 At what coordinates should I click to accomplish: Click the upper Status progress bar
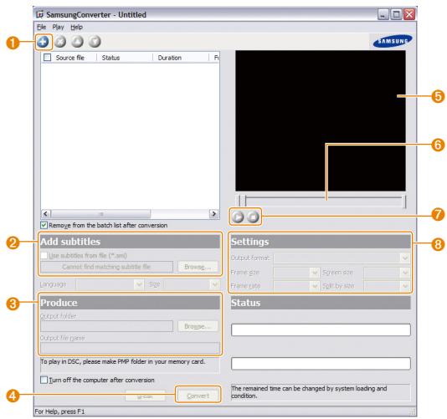(321, 330)
